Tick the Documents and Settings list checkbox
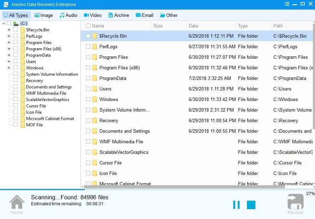315x219 pixels. point(88,131)
